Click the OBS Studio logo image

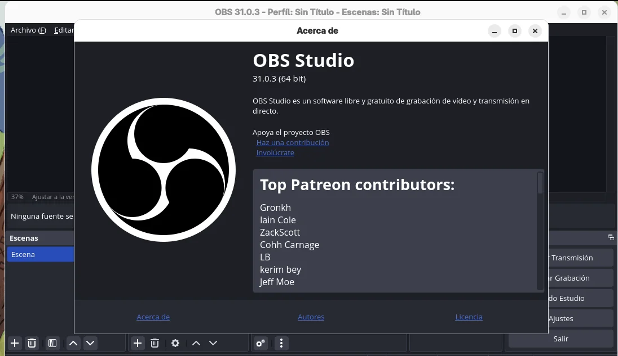click(164, 170)
